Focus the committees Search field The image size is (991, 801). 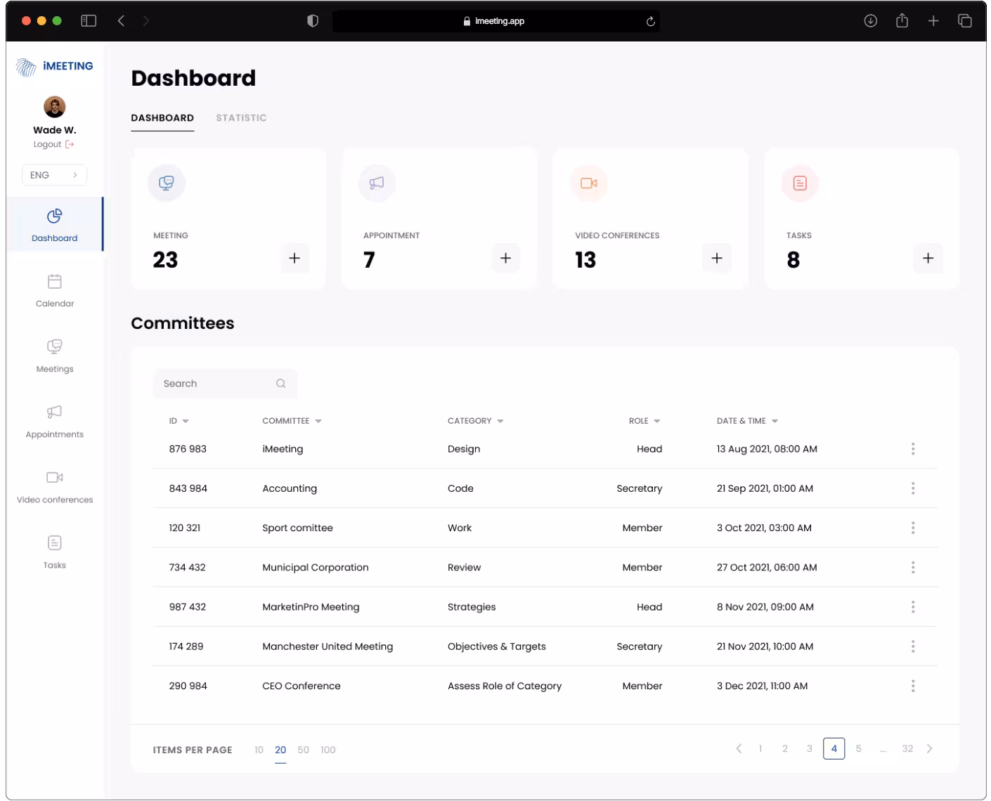click(x=225, y=384)
